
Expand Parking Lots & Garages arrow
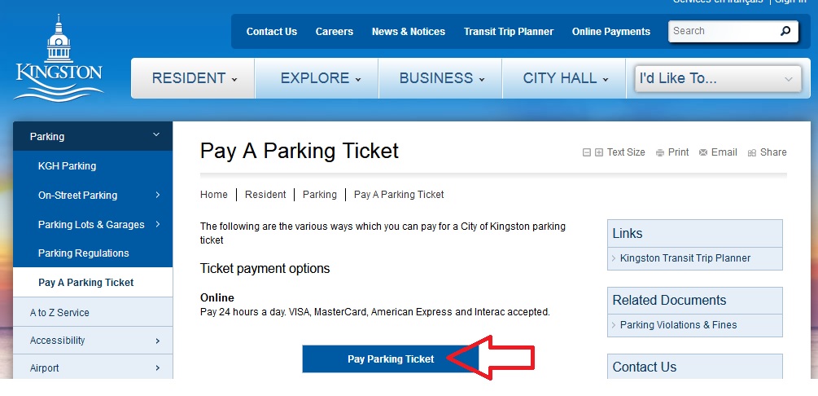[157, 225]
